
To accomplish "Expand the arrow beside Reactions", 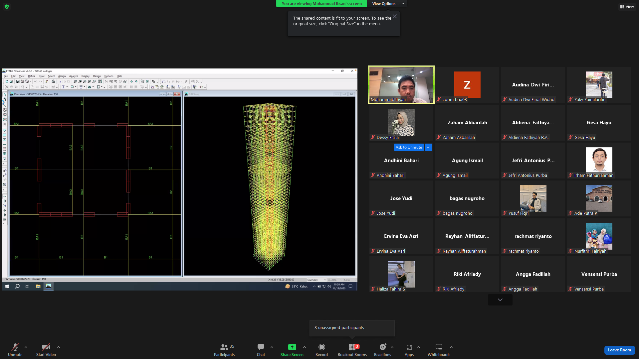I will [x=392, y=347].
